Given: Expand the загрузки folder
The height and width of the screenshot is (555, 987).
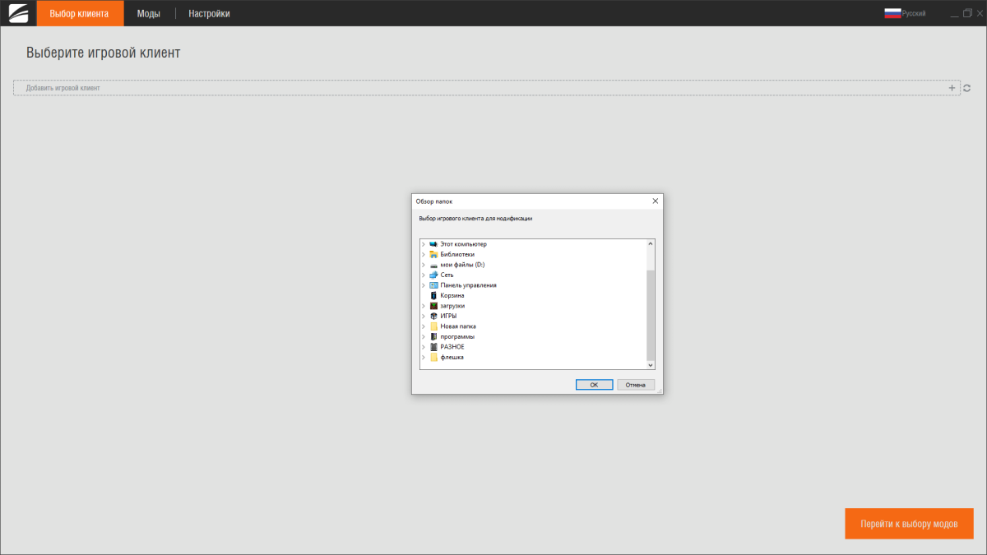Looking at the screenshot, I should click(424, 306).
